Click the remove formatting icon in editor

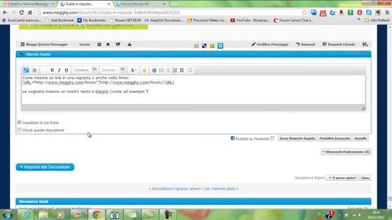[x=34, y=70]
